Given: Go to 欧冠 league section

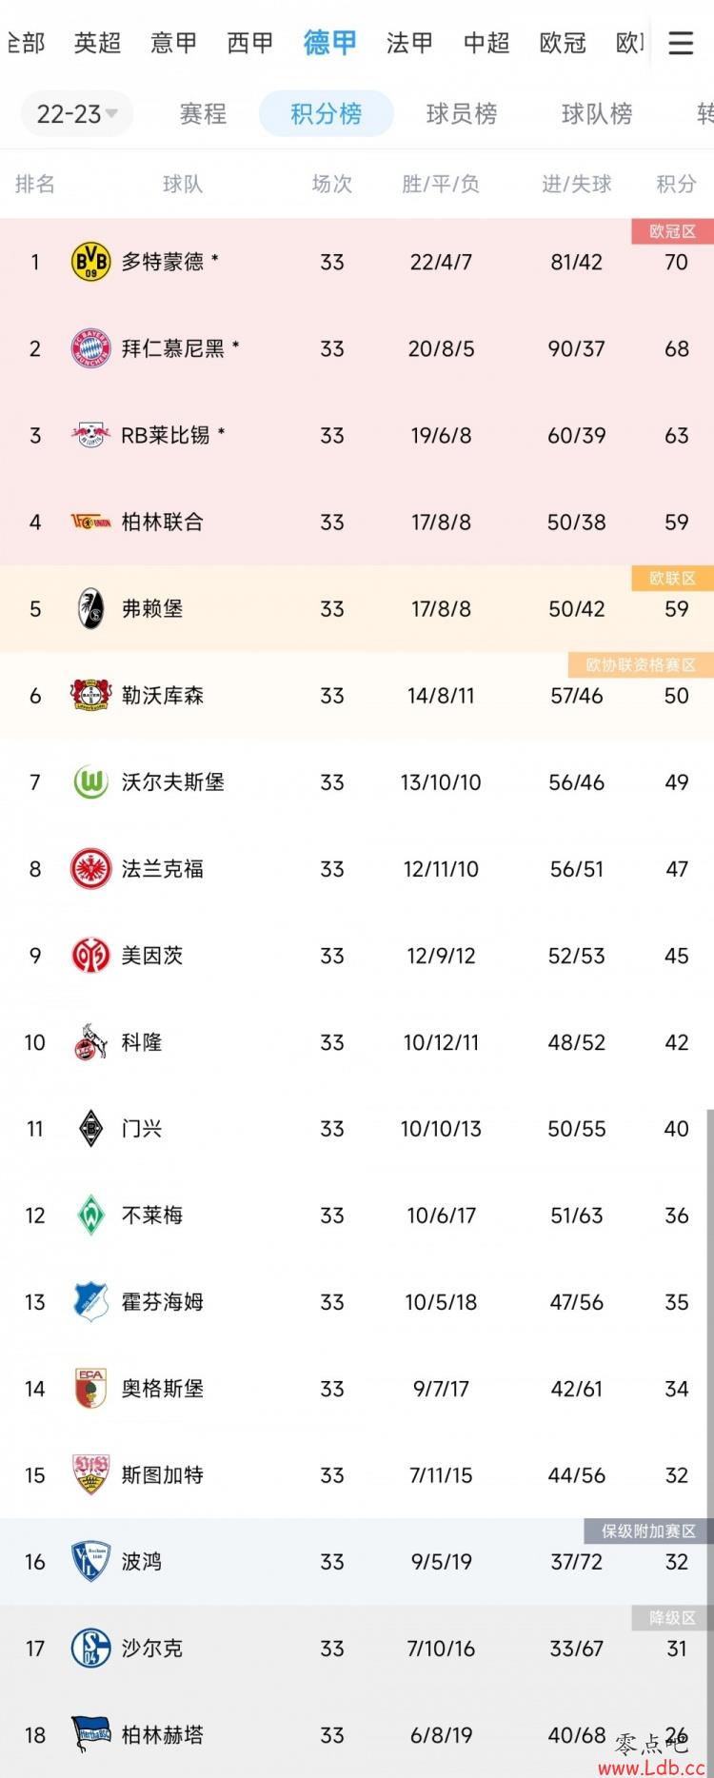Looking at the screenshot, I should click(x=563, y=43).
